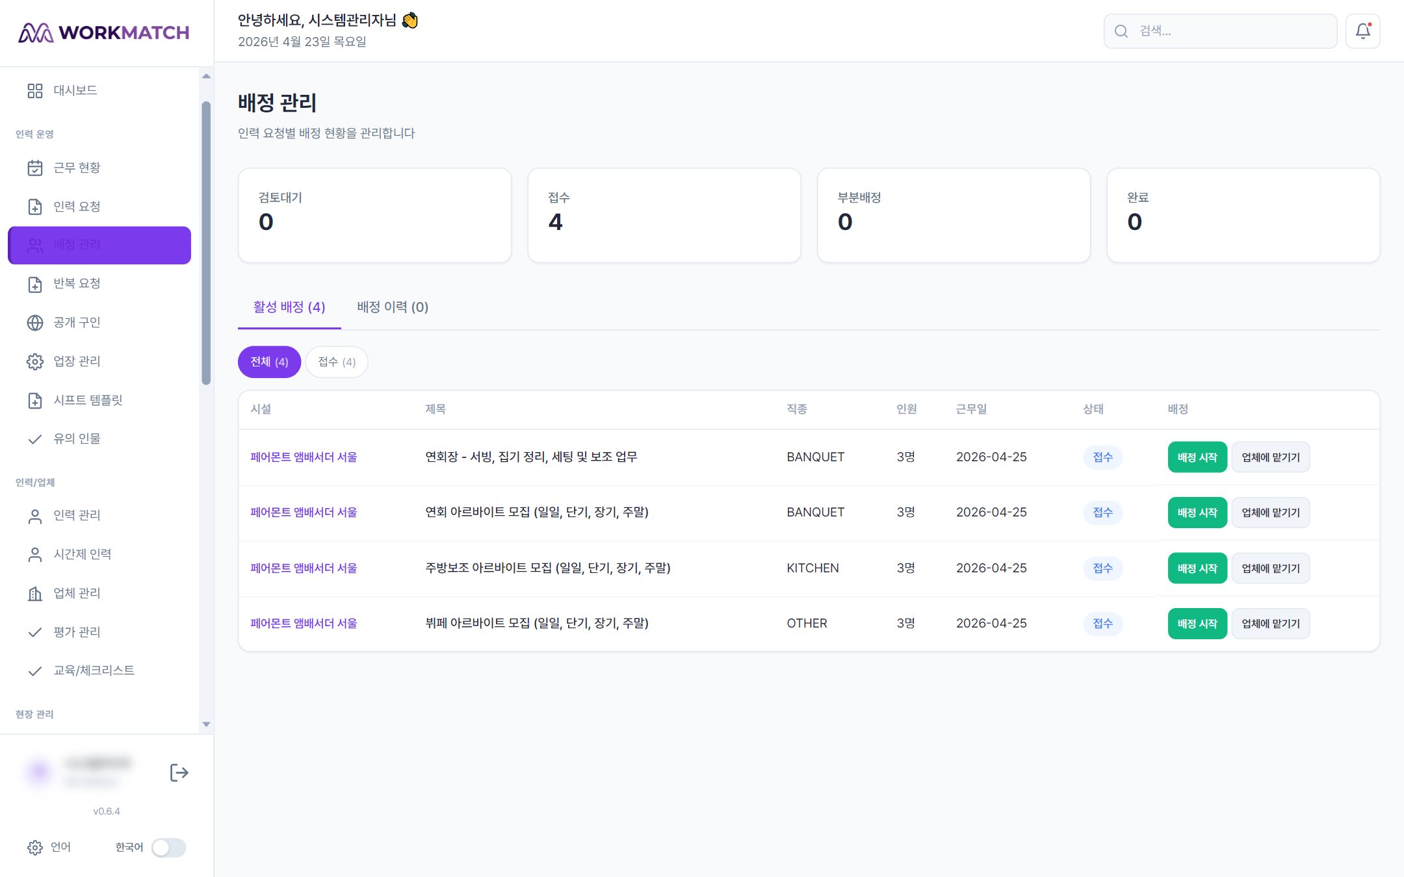1404x877 pixels.
Task: Click the 직종 column header
Action: click(797, 409)
